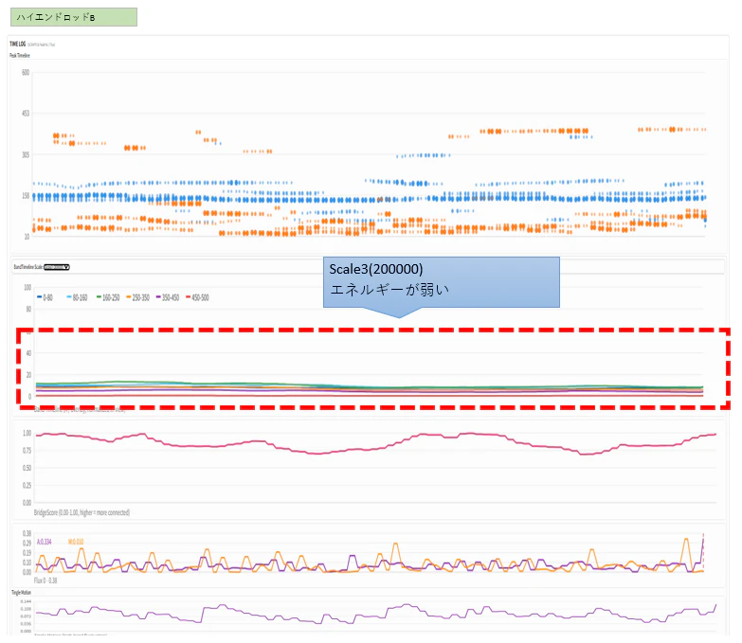Click the TIME LOG heading
742x643 pixels.
pyautogui.click(x=17, y=44)
